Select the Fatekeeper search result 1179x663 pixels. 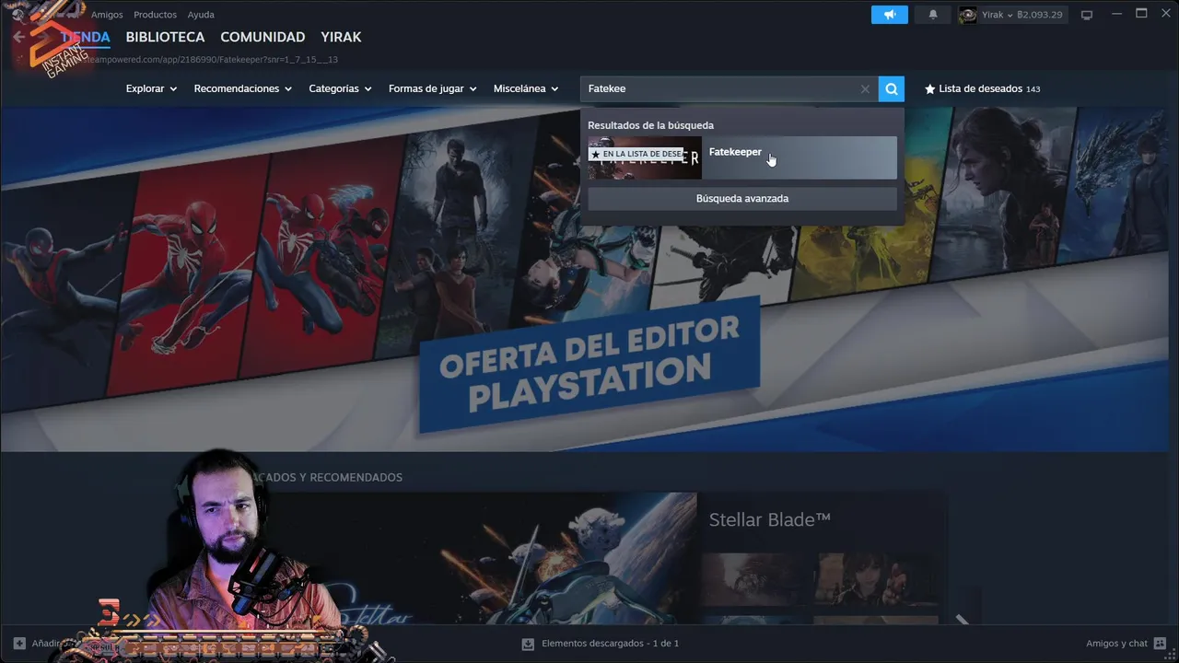(x=742, y=157)
